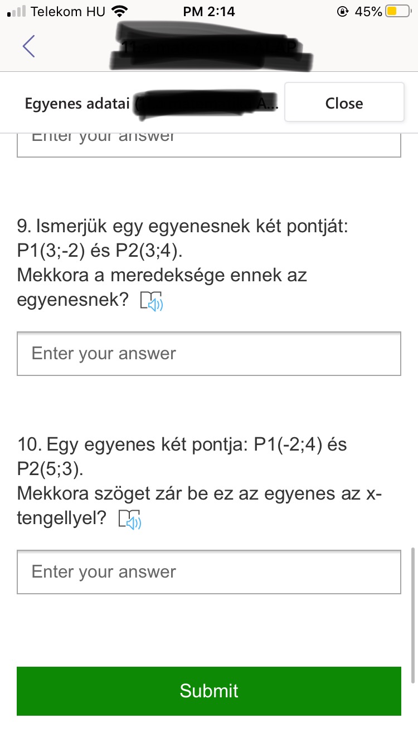This screenshot has width=418, height=743.
Task: Tap the rotation lock status icon
Action: tap(343, 12)
